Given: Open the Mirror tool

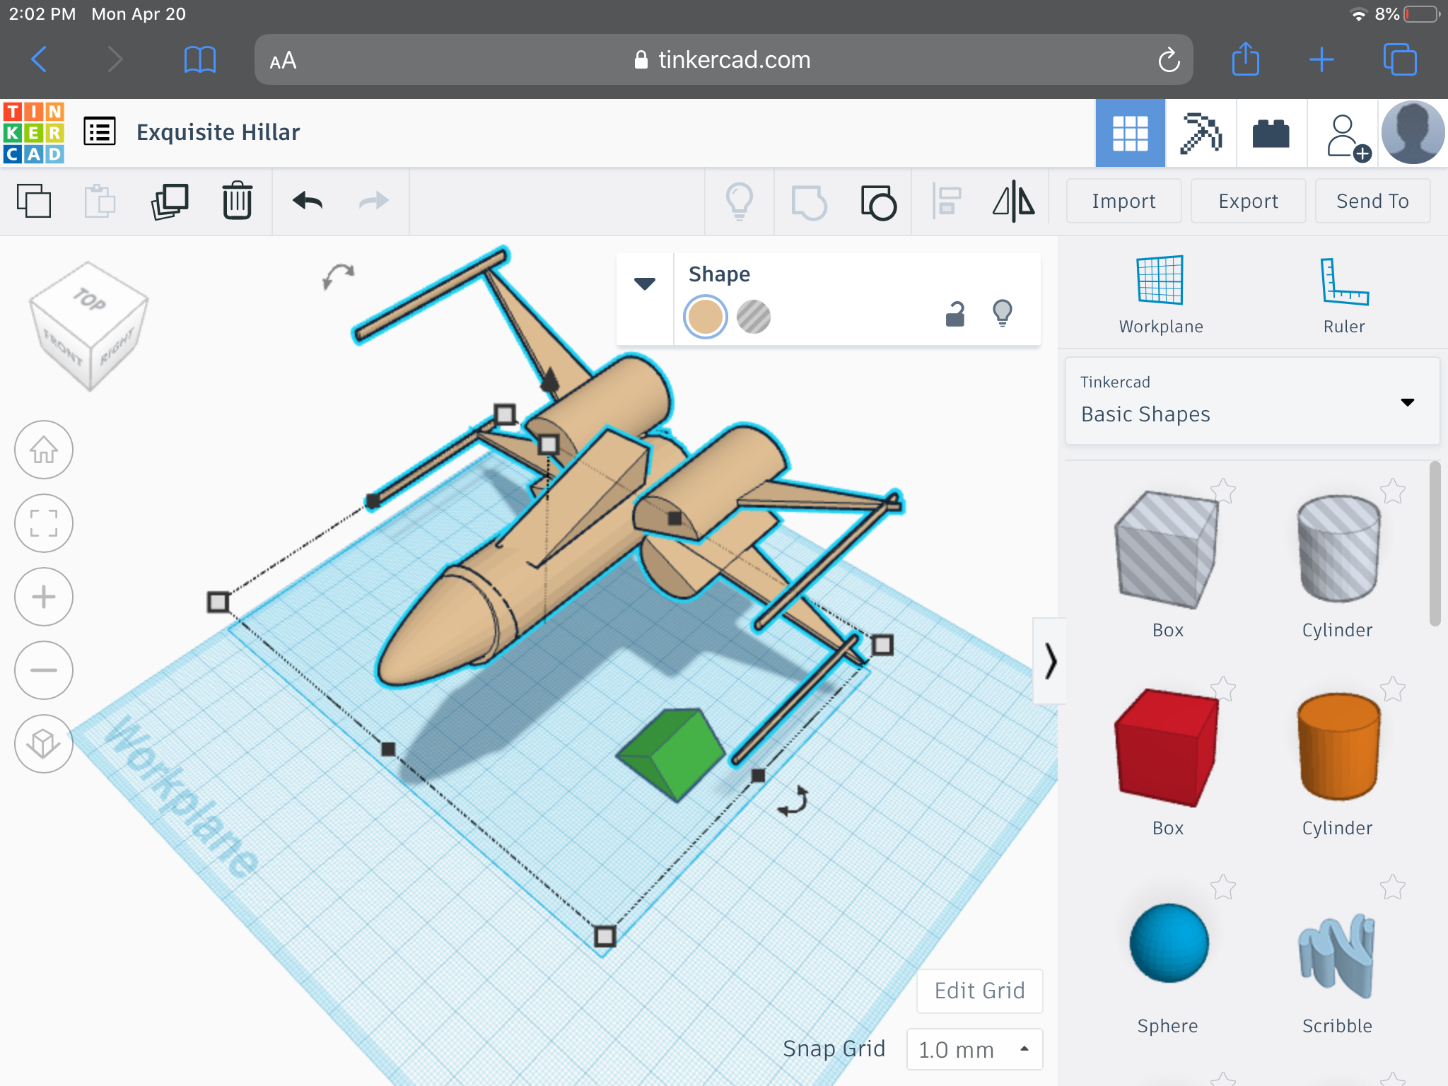Looking at the screenshot, I should [x=1014, y=202].
